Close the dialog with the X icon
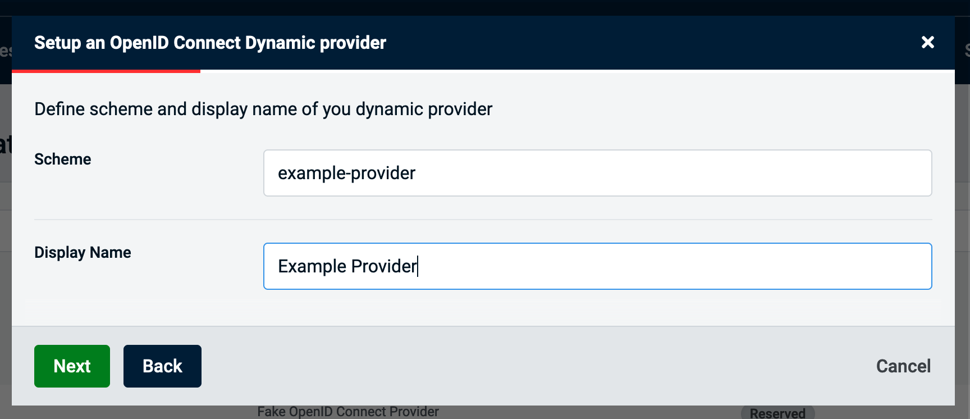This screenshot has width=970, height=419. pyautogui.click(x=927, y=42)
